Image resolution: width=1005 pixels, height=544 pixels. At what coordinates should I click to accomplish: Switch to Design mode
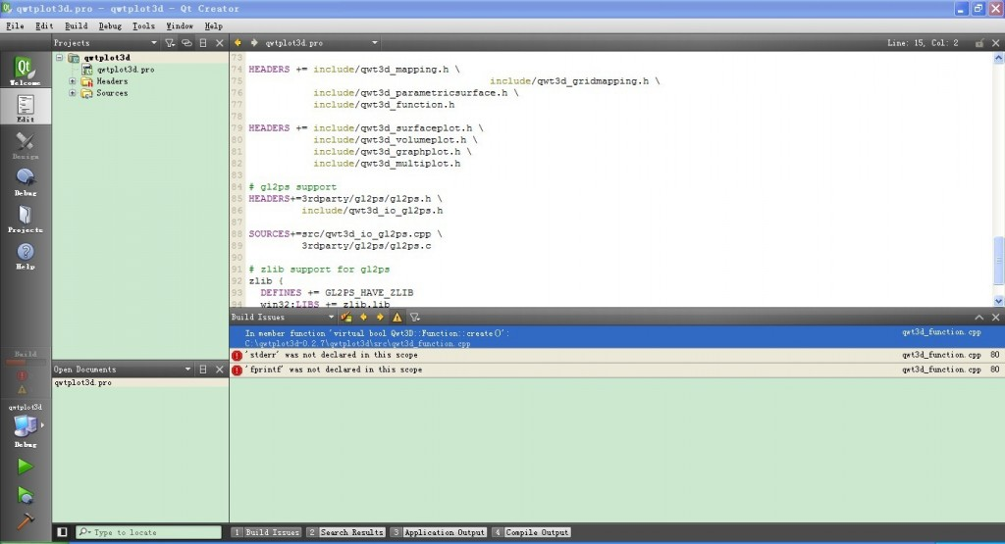point(26,145)
